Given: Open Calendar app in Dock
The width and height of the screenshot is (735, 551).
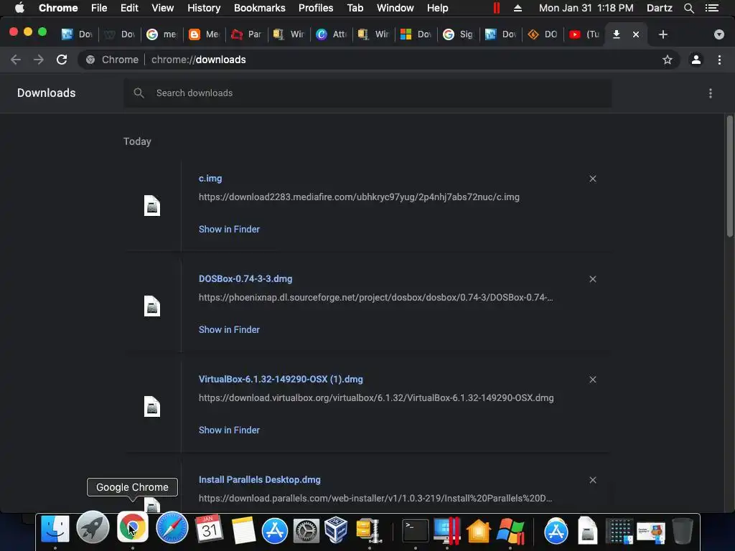Looking at the screenshot, I should (x=209, y=529).
